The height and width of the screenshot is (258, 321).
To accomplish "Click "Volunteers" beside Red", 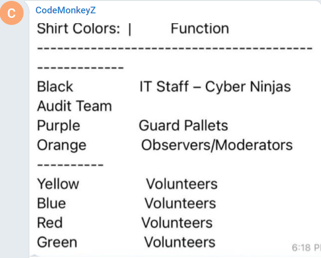I will [177, 222].
